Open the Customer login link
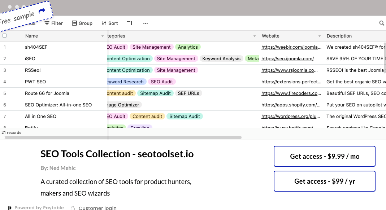The height and width of the screenshot is (210, 386). pos(97,208)
